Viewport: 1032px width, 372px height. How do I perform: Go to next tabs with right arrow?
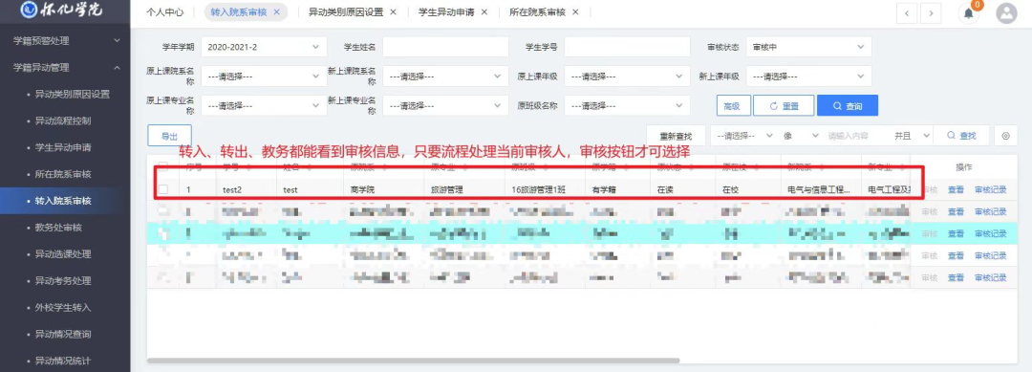(x=931, y=13)
